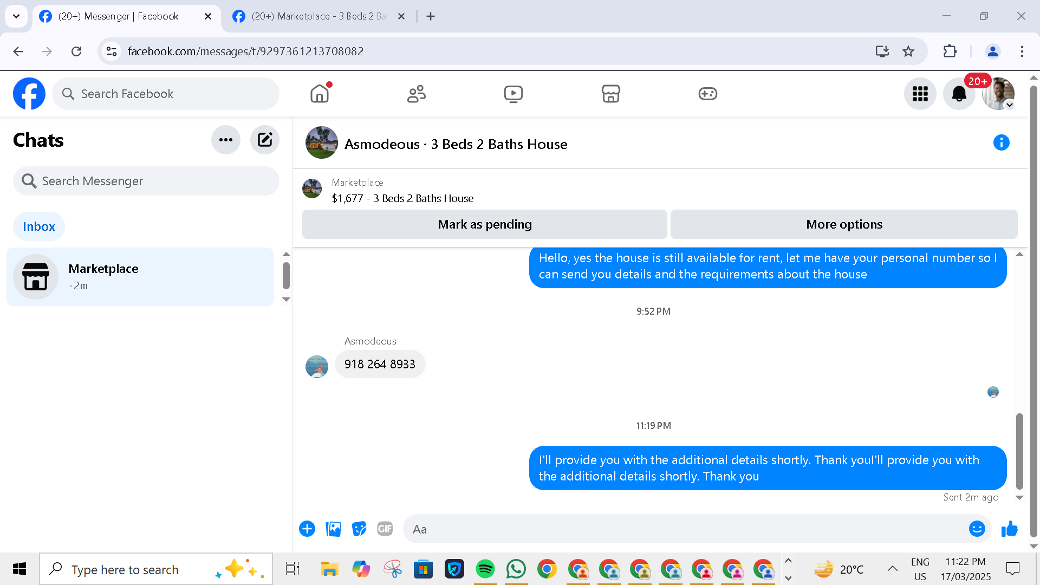Attach a photo with the image icon
This screenshot has width=1040, height=585.
click(333, 529)
